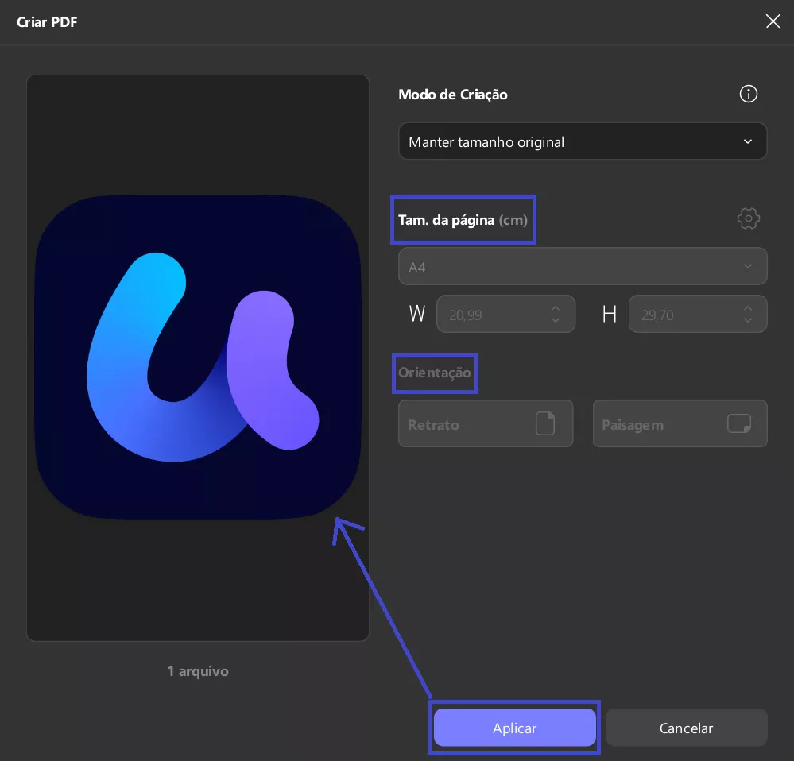Click the Cancelar button
Image resolution: width=794 pixels, height=761 pixels.
point(686,728)
